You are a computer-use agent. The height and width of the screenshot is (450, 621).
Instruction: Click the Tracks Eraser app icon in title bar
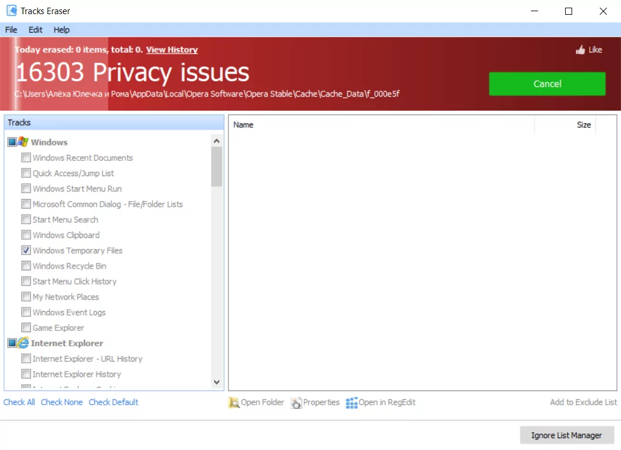tap(12, 11)
